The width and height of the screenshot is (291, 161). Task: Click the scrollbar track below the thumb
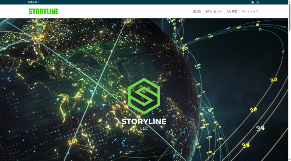(x=290, y=99)
